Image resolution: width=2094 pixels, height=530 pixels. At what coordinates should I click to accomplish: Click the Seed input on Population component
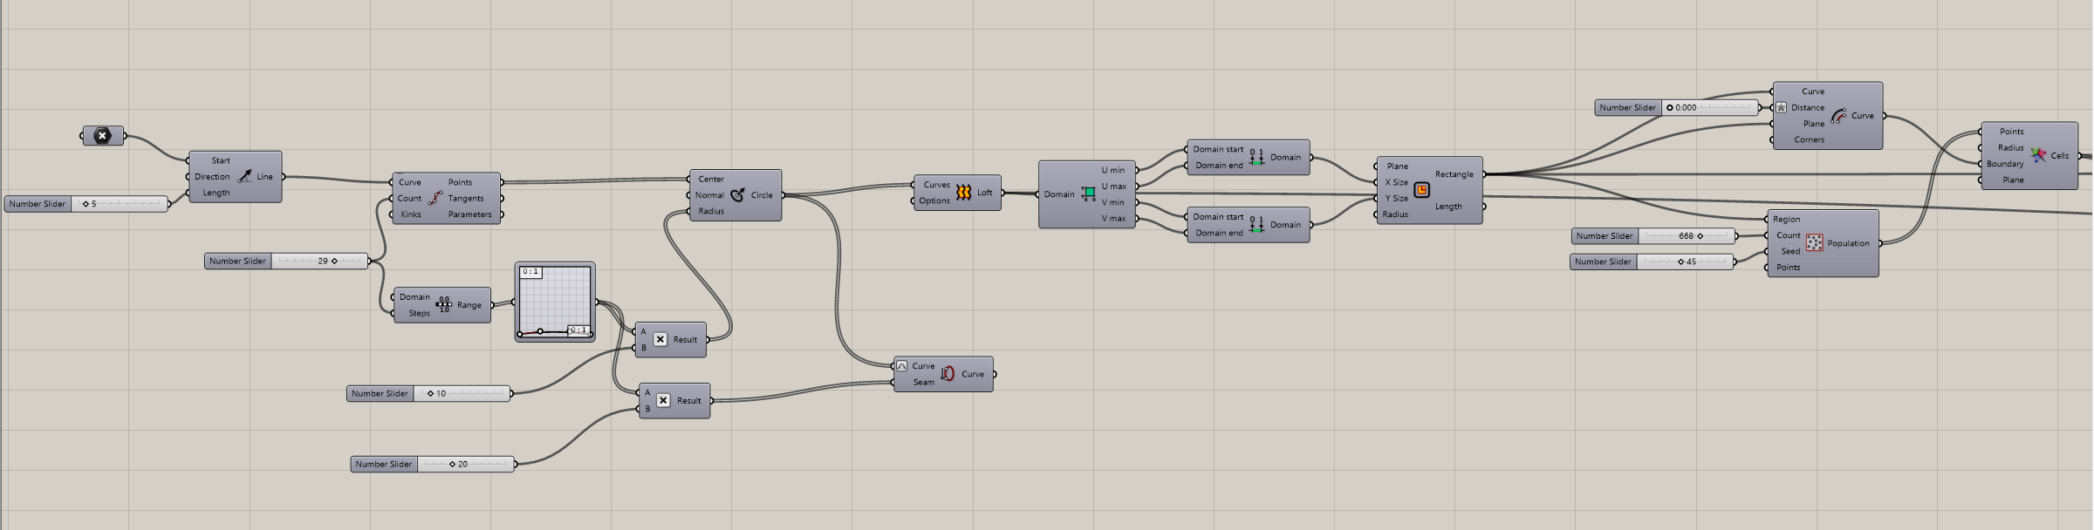pos(1789,251)
